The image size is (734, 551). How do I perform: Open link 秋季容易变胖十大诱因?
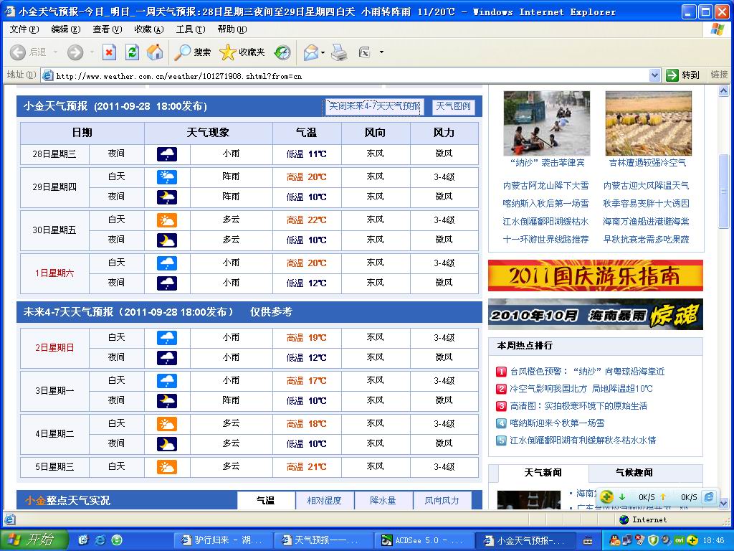click(646, 203)
